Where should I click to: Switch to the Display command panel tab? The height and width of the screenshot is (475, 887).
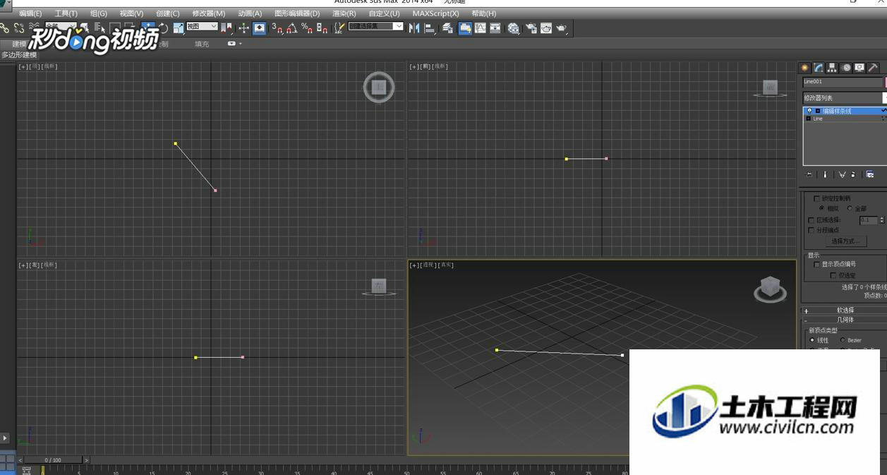pos(859,68)
